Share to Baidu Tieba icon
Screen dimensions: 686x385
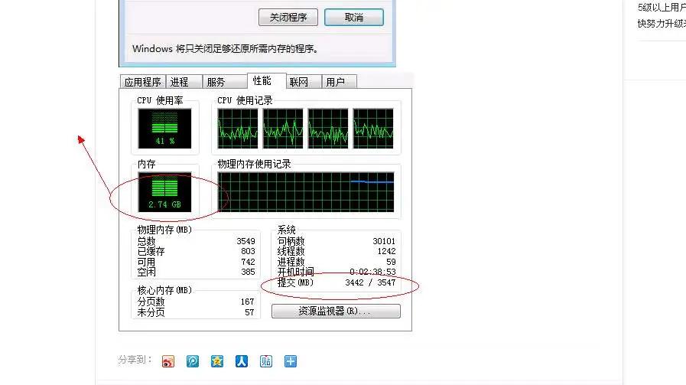click(266, 361)
